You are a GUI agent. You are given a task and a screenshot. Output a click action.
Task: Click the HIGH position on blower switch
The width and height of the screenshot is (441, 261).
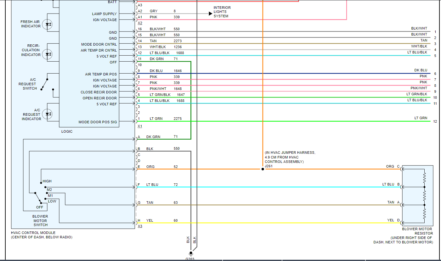click(x=47, y=181)
